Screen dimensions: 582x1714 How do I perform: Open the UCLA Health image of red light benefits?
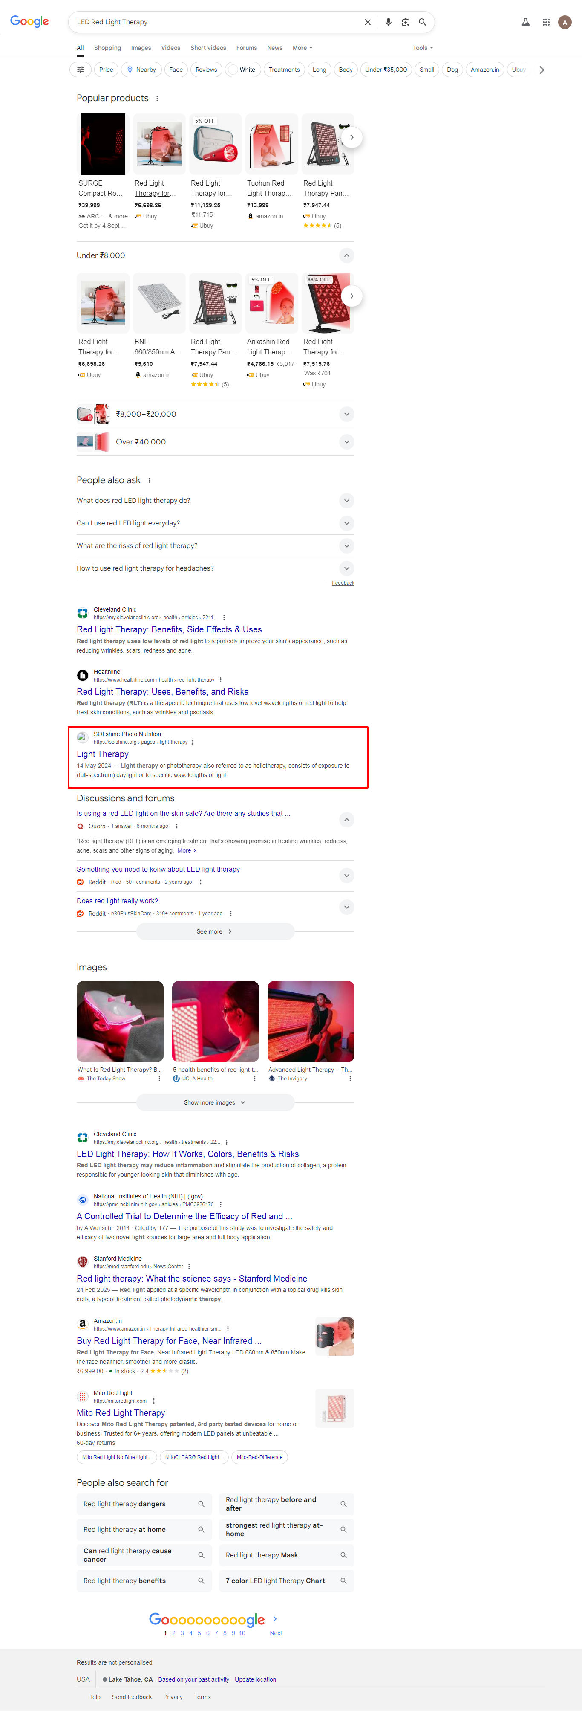[x=215, y=1021]
